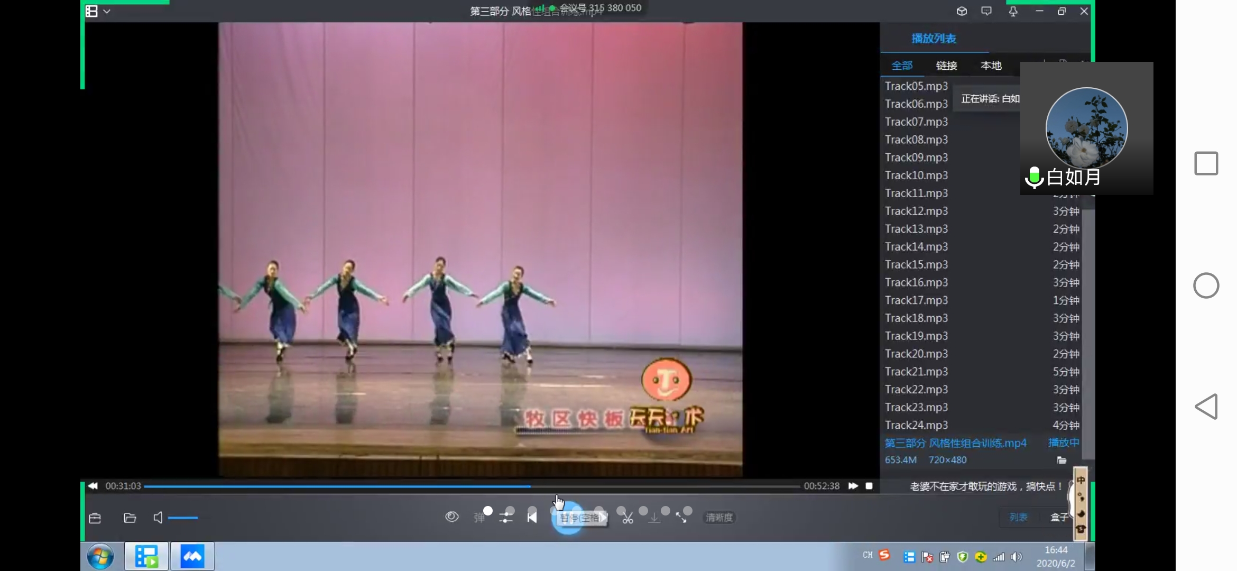Select Track14.mp3 in the playlist
Image resolution: width=1237 pixels, height=571 pixels.
pos(982,247)
